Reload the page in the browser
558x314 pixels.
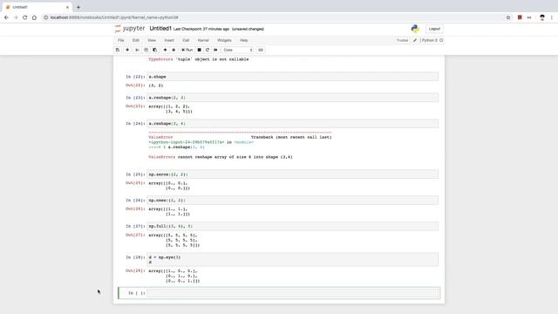[25, 17]
